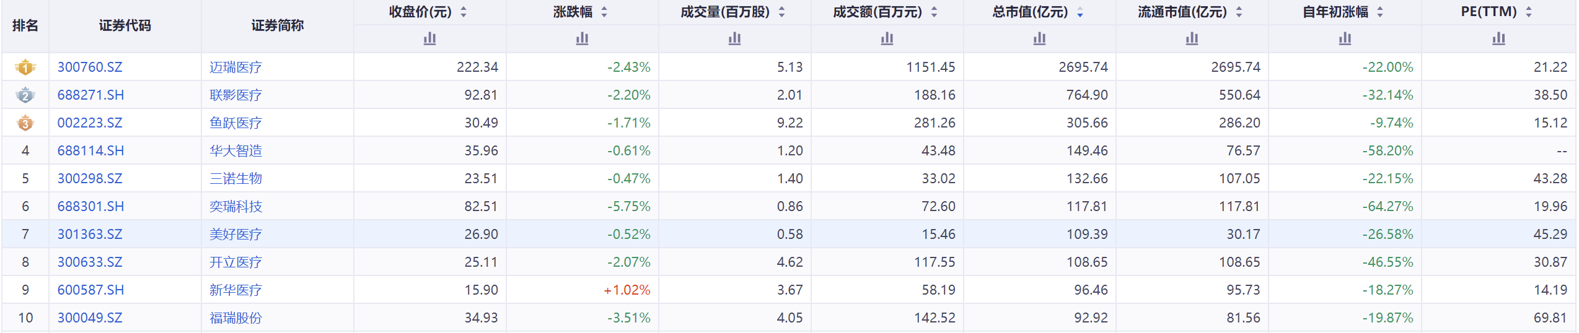Open chart icon under 自年初涨幅 column
The width and height of the screenshot is (1579, 333).
point(1345,38)
